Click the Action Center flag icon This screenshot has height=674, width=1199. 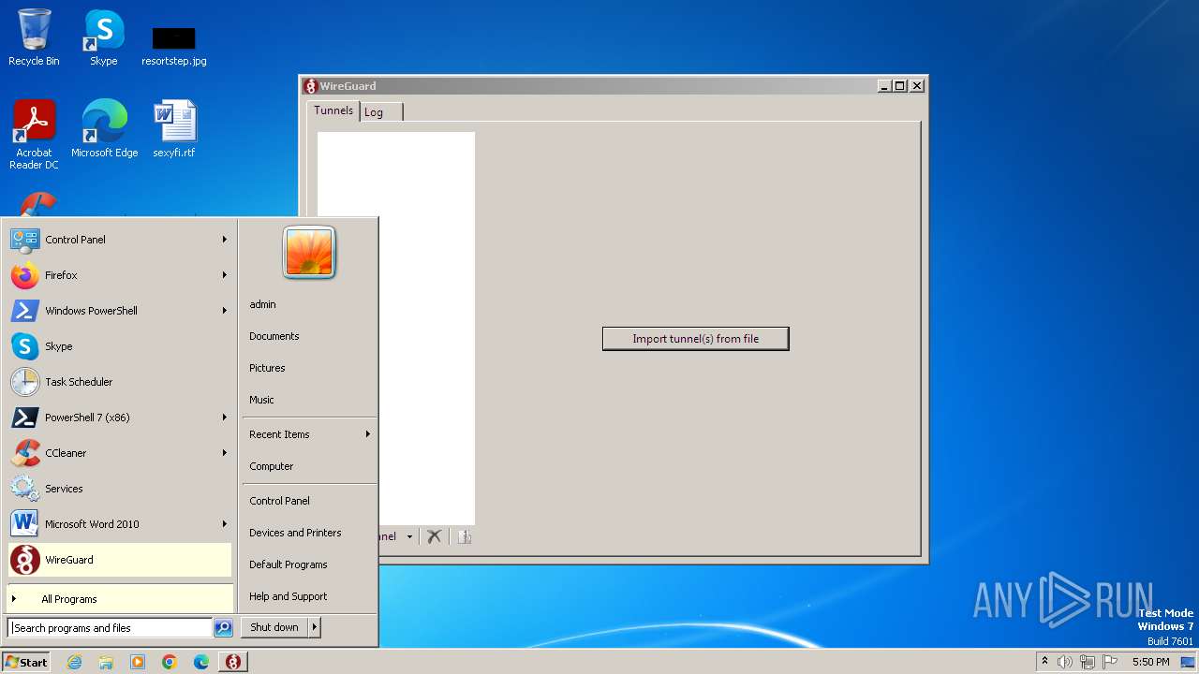1111,662
